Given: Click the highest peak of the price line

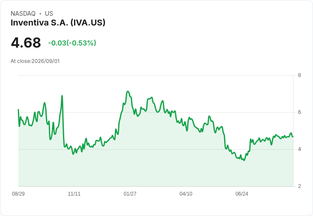Looking at the screenshot, I should tap(128, 91).
